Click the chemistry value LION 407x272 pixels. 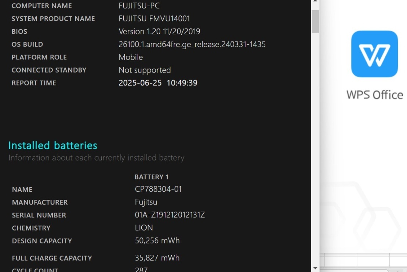[144, 228]
